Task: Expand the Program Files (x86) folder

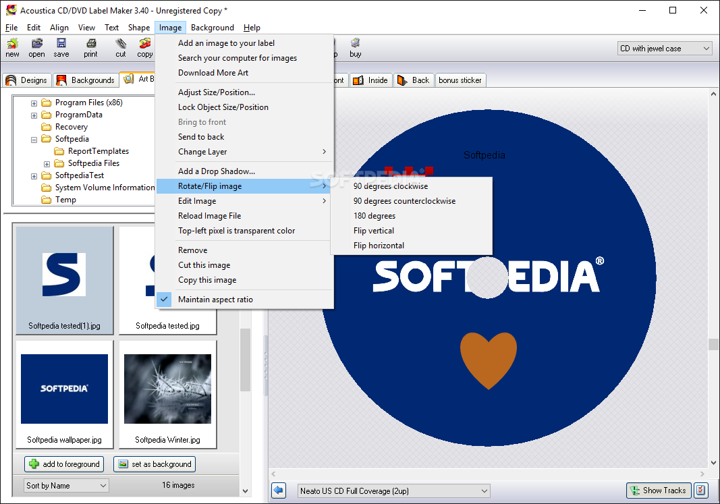Action: [x=34, y=103]
